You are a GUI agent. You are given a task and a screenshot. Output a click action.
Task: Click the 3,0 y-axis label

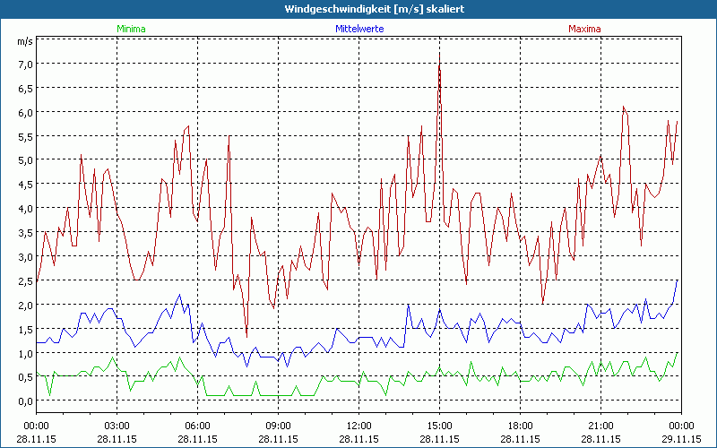click(x=24, y=257)
